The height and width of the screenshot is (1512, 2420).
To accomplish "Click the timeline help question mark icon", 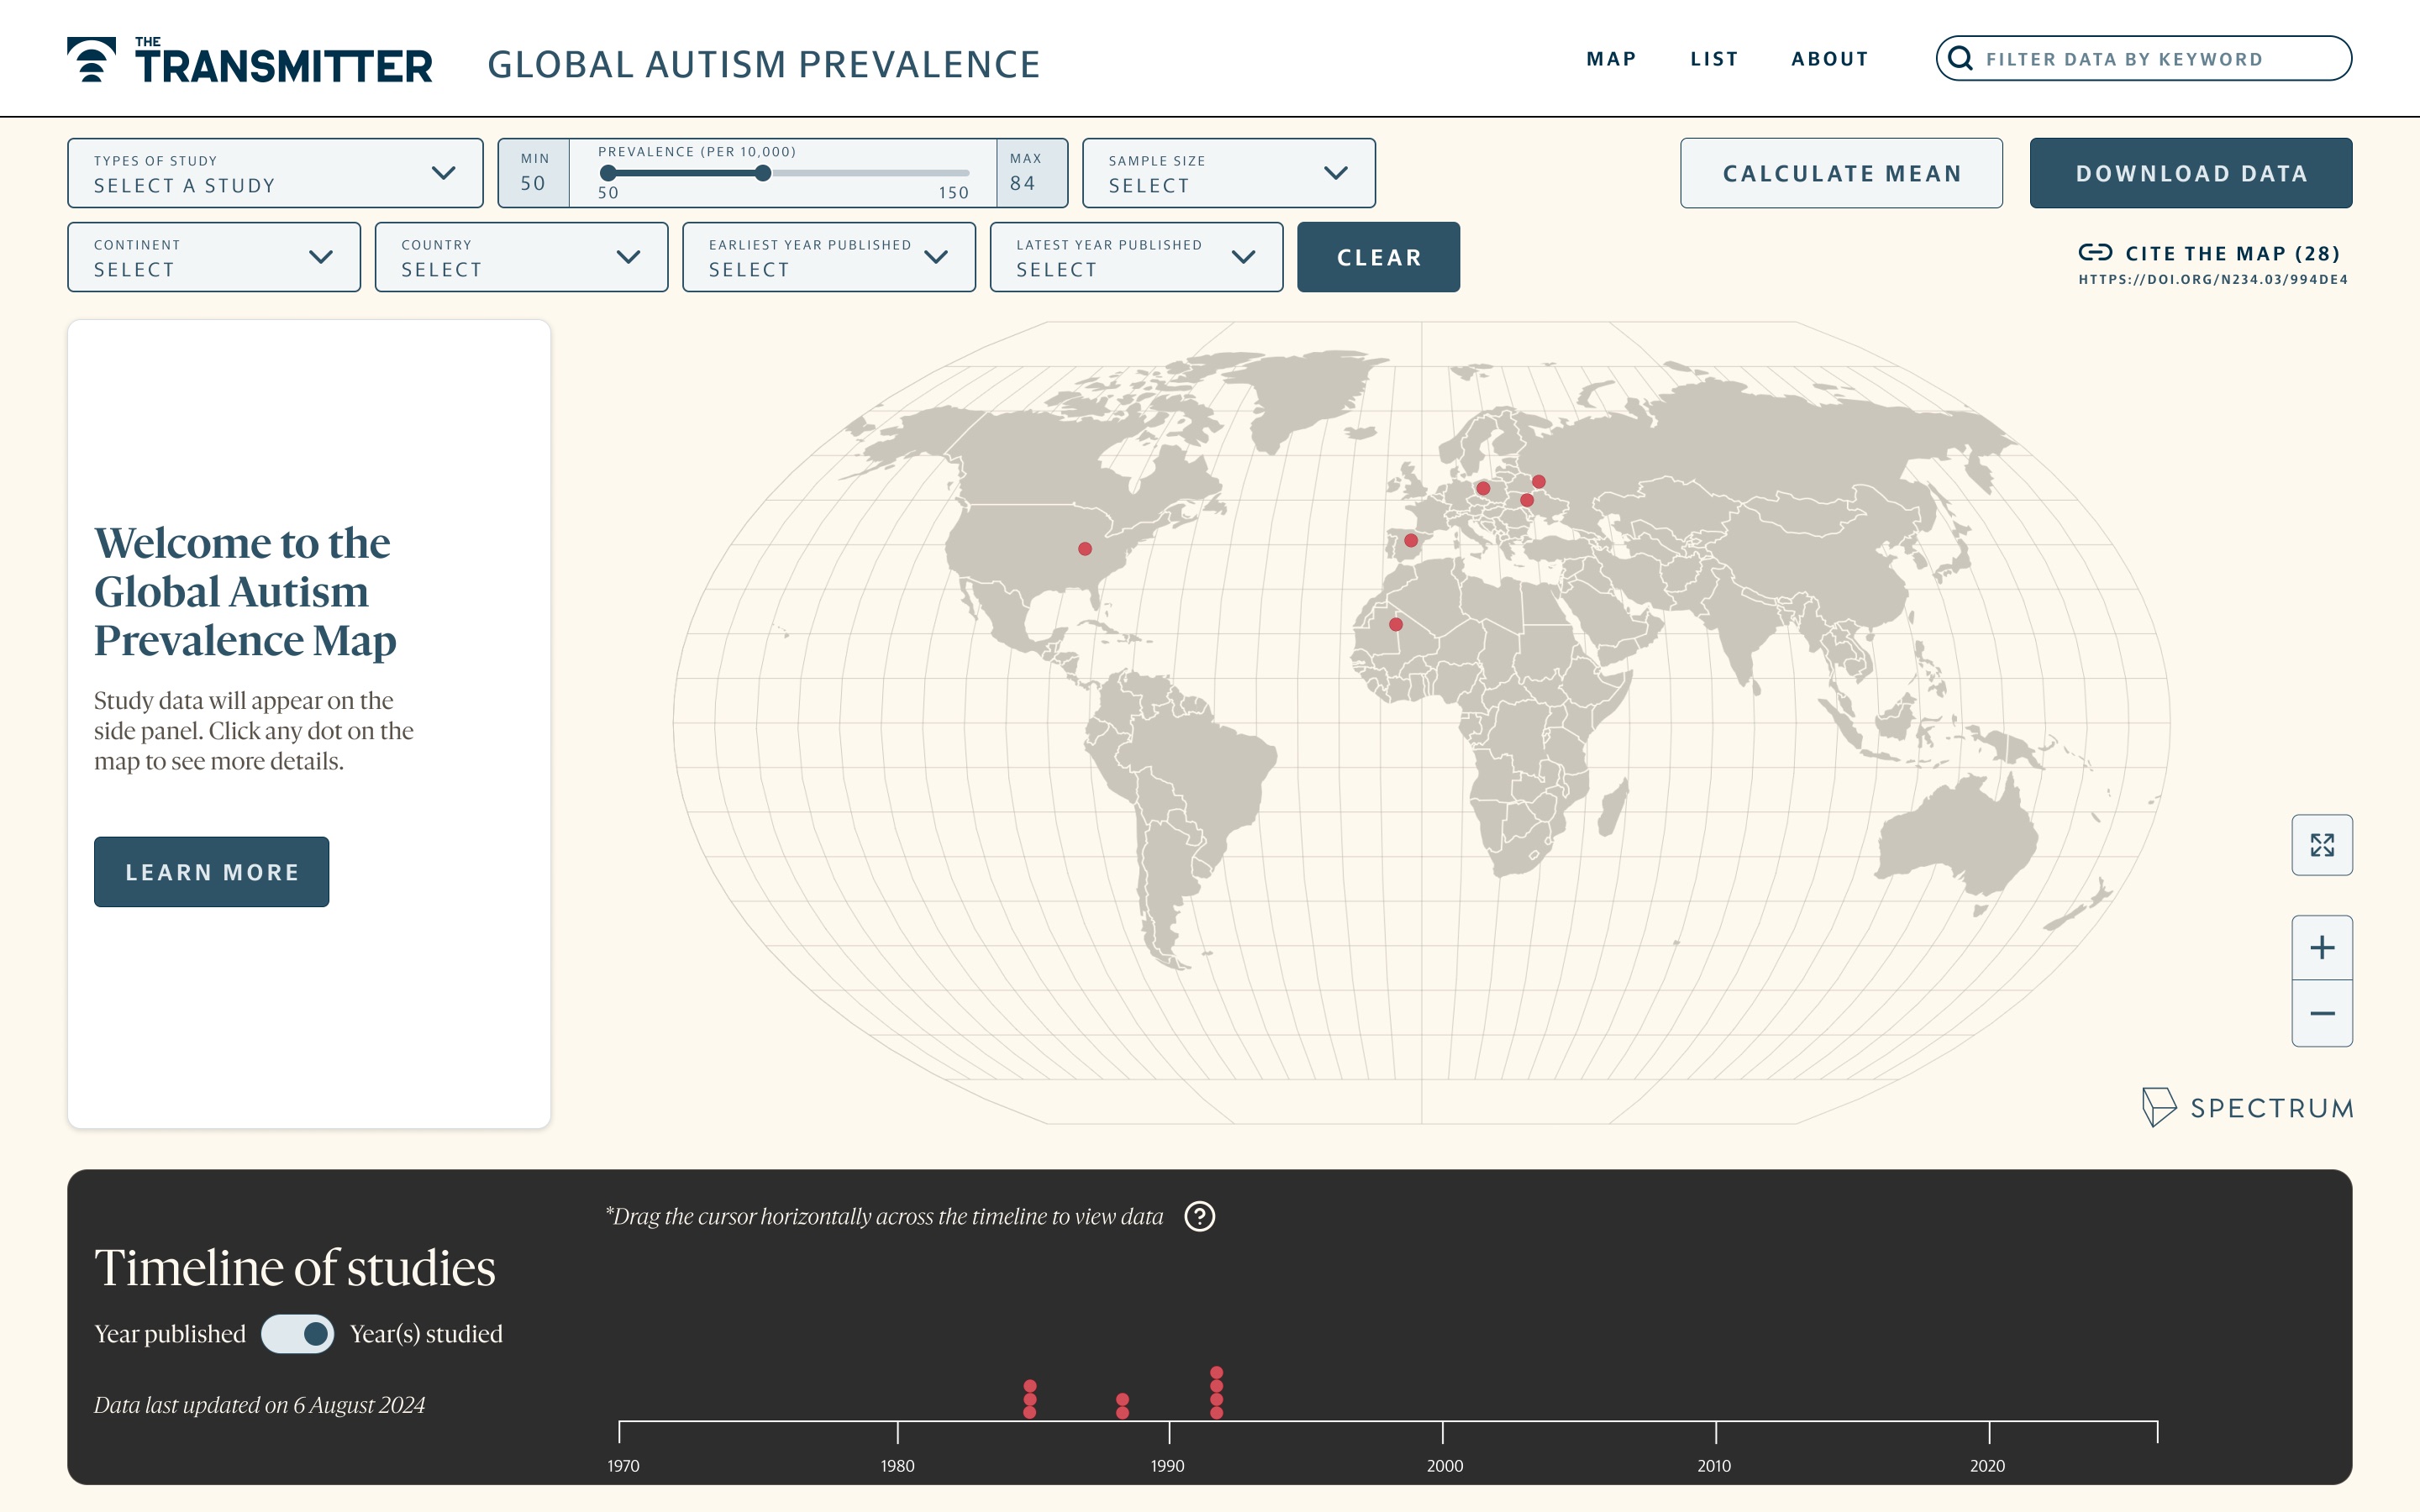I will click(x=1199, y=1216).
